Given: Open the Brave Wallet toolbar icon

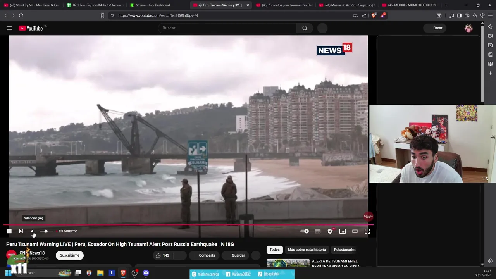Looking at the screenshot, I should point(467,15).
